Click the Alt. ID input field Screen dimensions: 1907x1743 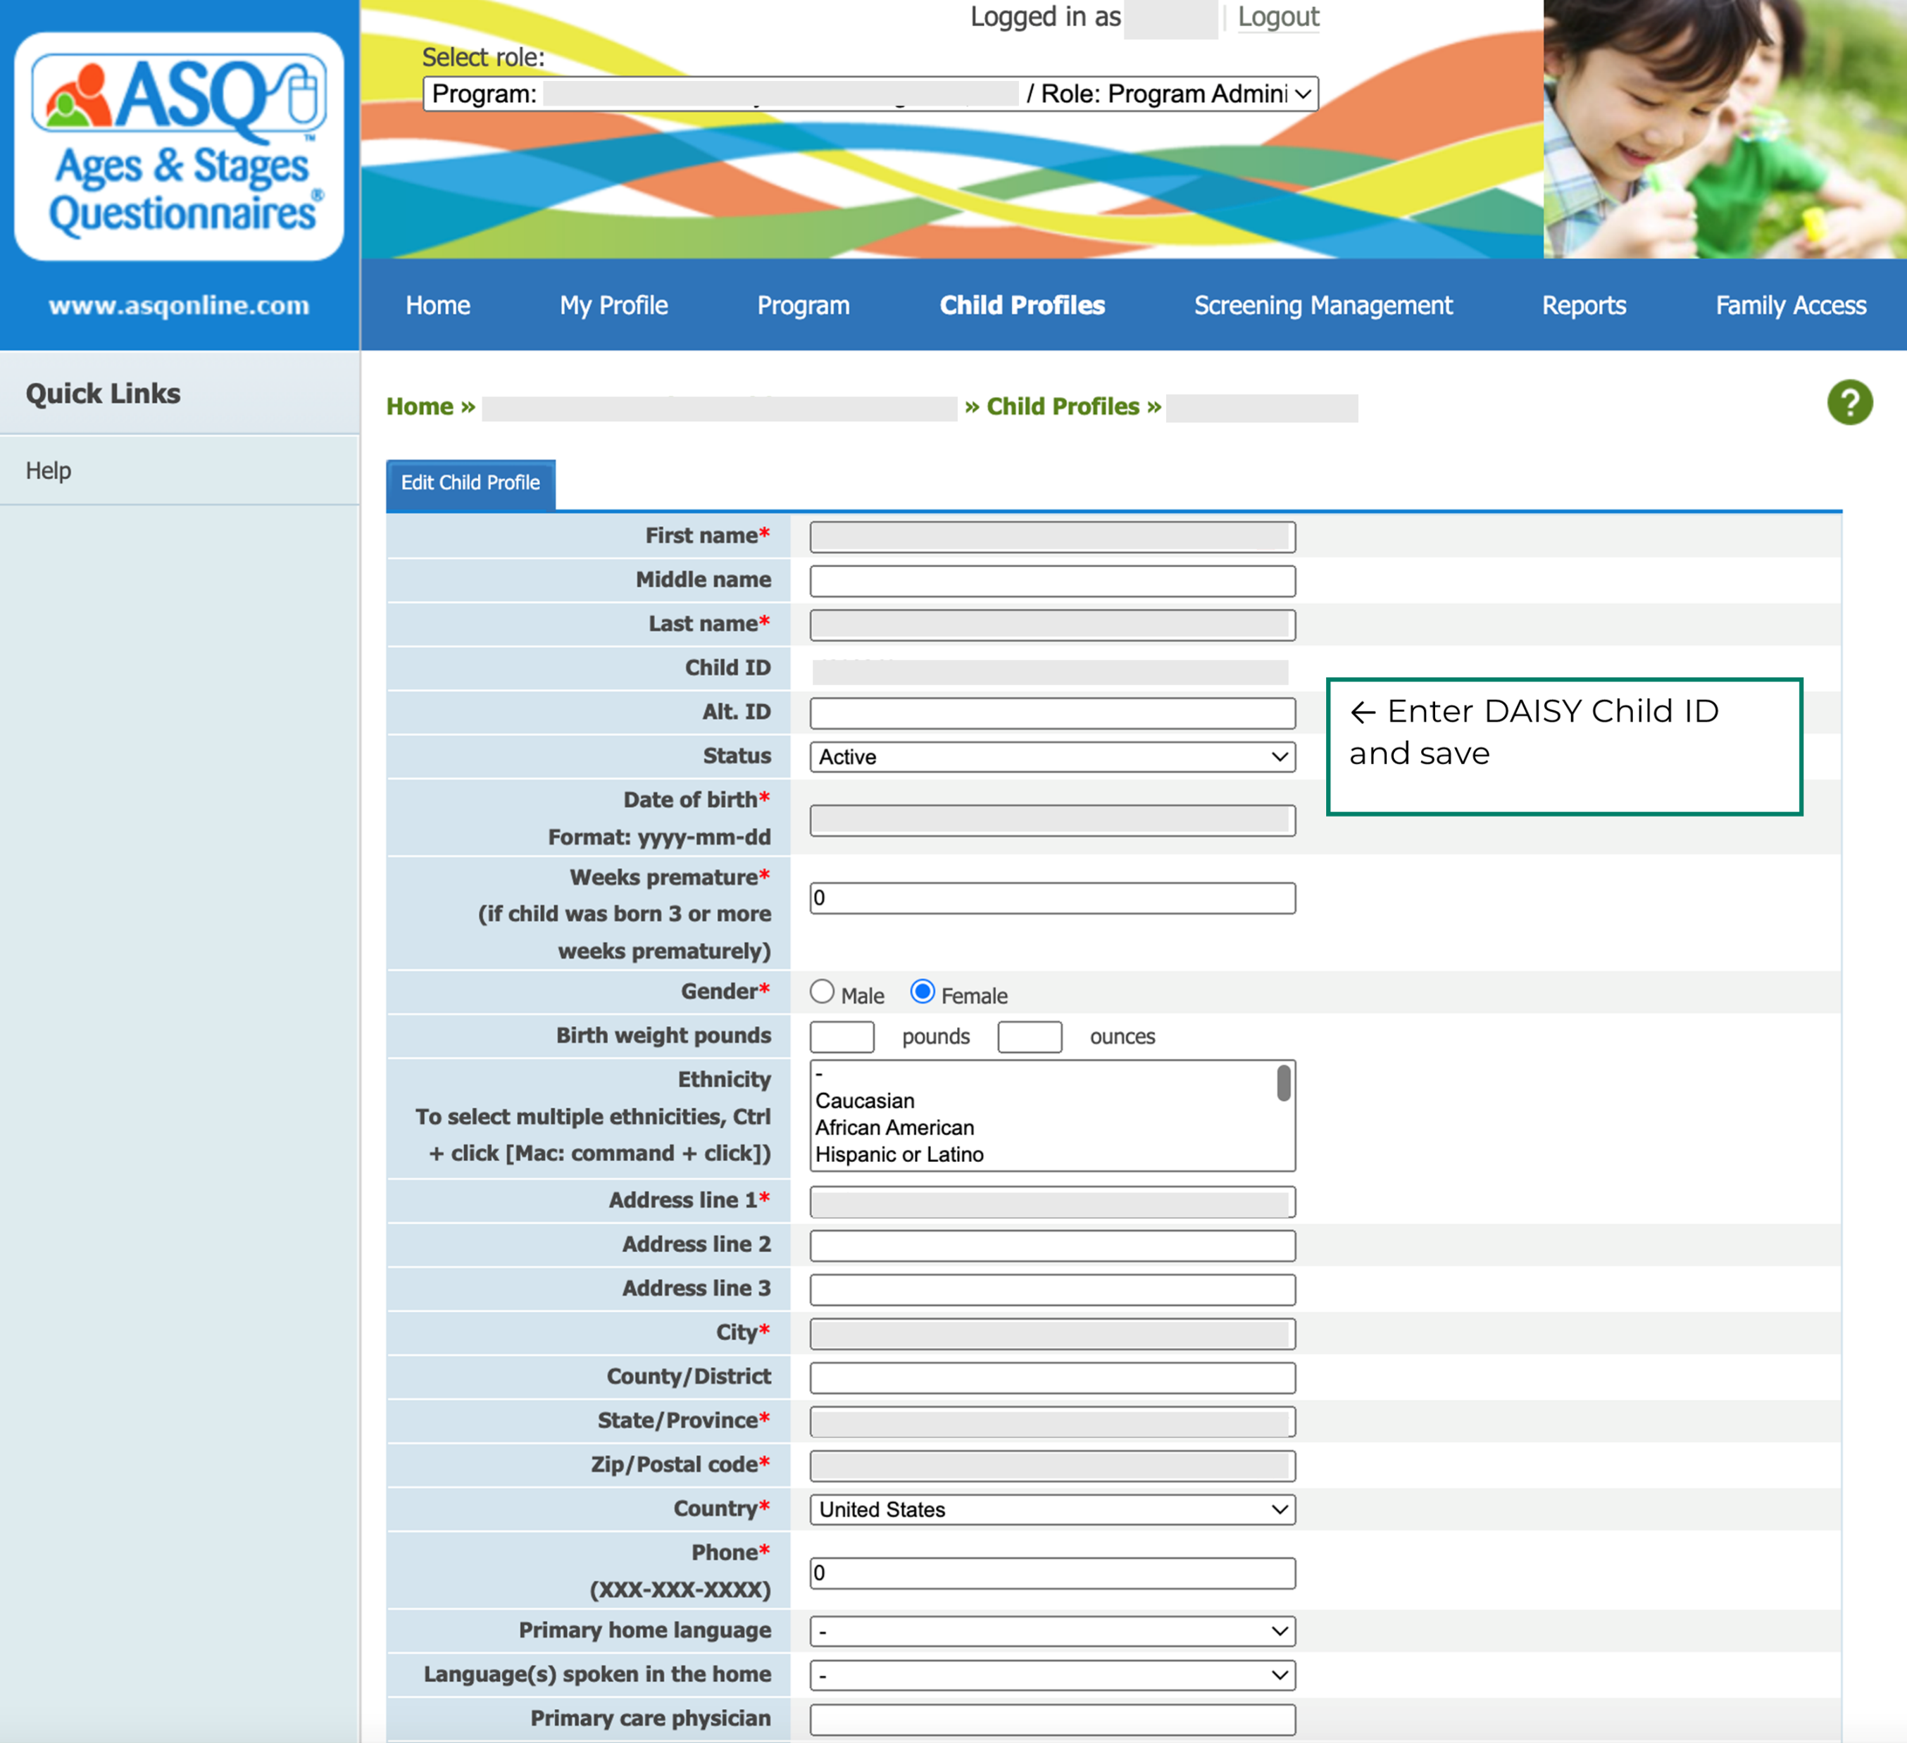coord(1052,713)
